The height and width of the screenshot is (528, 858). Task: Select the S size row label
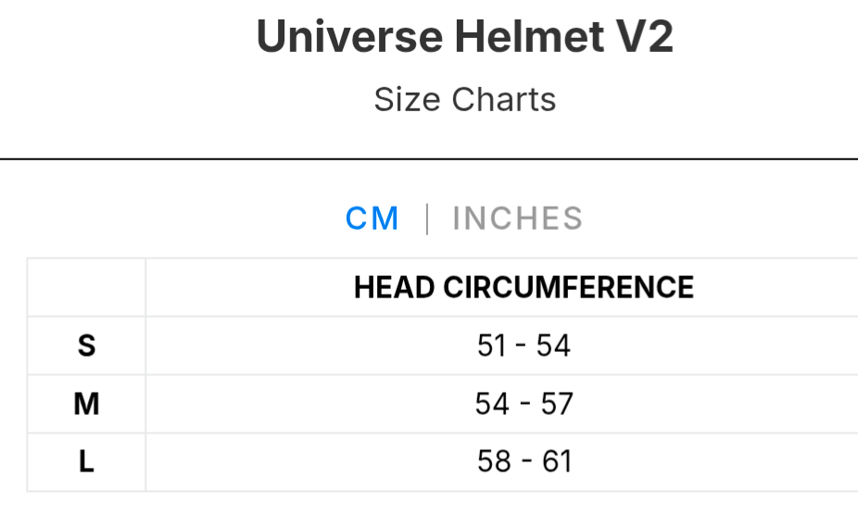point(86,346)
